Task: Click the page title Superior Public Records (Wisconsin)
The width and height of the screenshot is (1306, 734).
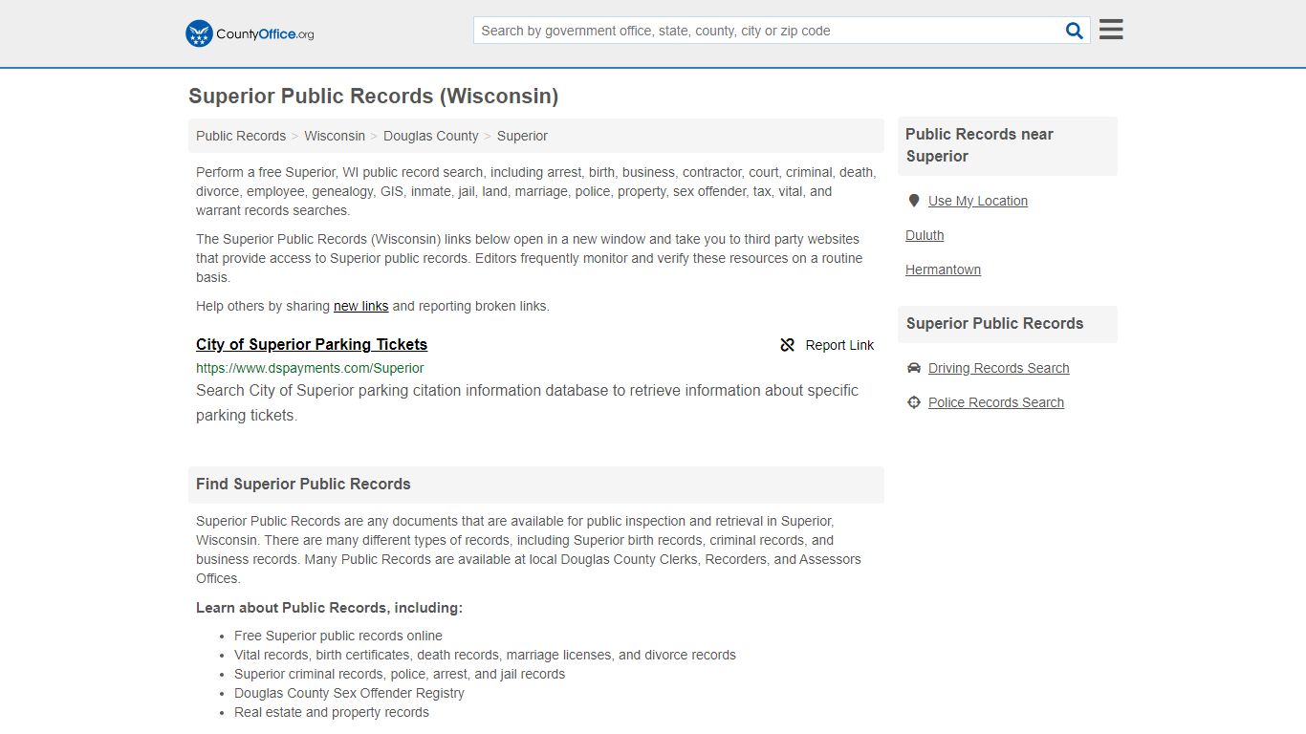Action: point(373,97)
